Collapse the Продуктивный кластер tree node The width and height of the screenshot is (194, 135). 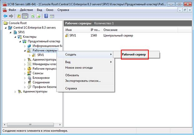20,42
